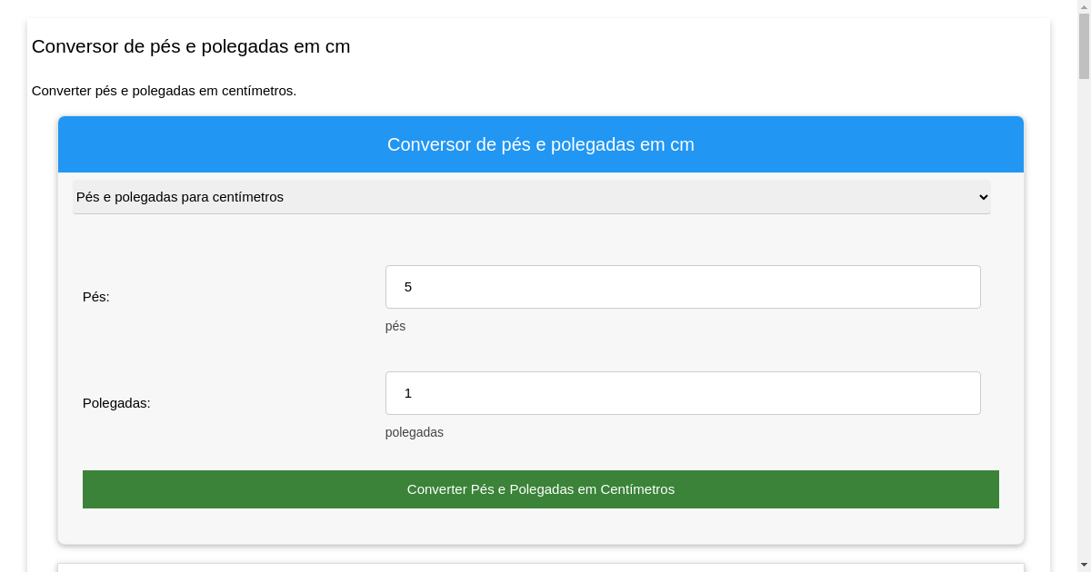Viewport: 1091px width, 572px height.
Task: Click inside the 'Polegadas' input field
Action: coord(683,393)
